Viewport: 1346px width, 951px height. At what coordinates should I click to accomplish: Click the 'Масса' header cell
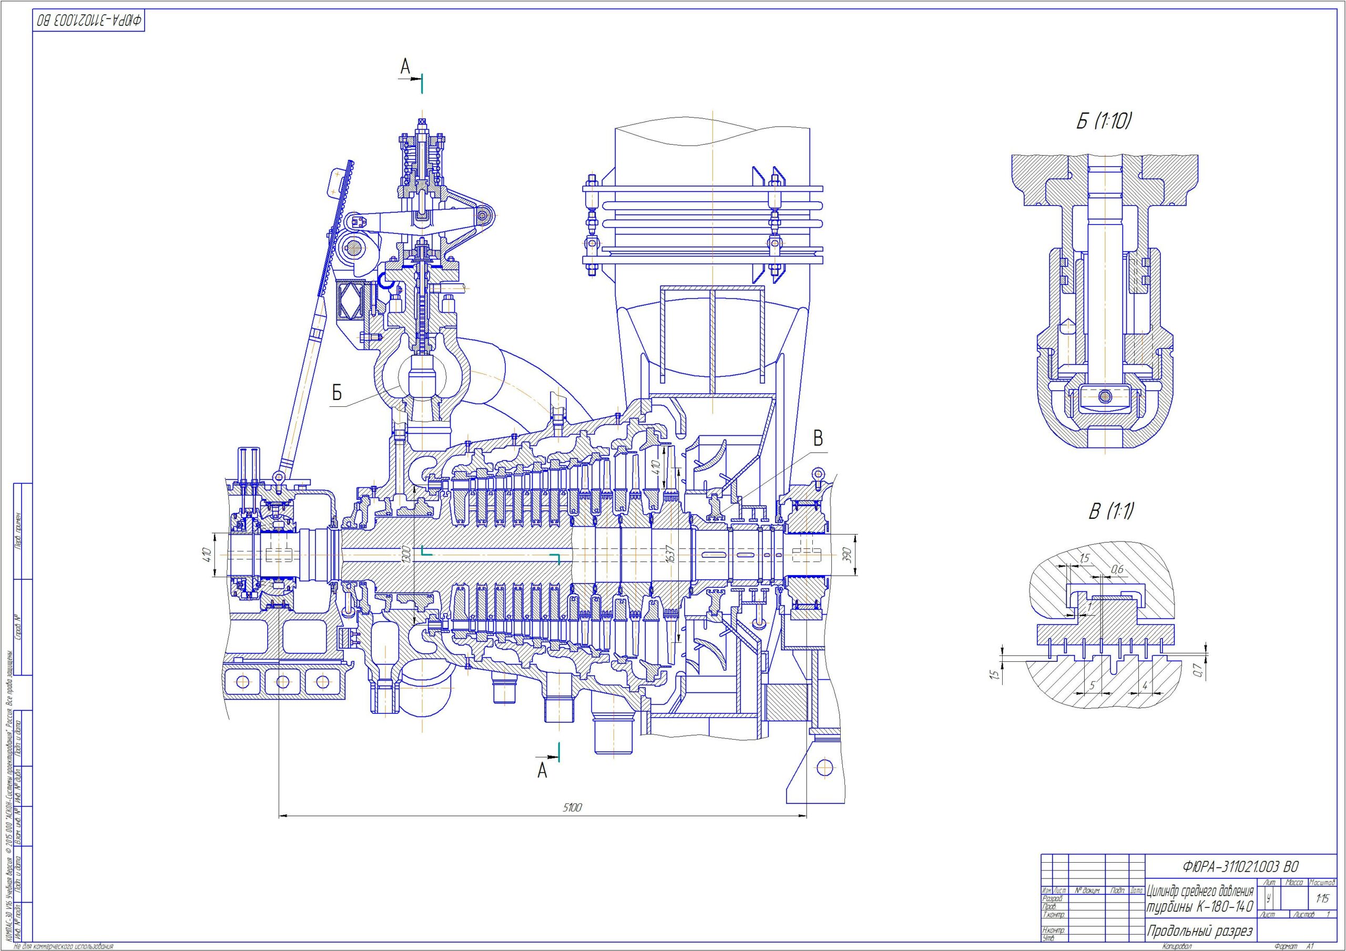coord(1294,883)
